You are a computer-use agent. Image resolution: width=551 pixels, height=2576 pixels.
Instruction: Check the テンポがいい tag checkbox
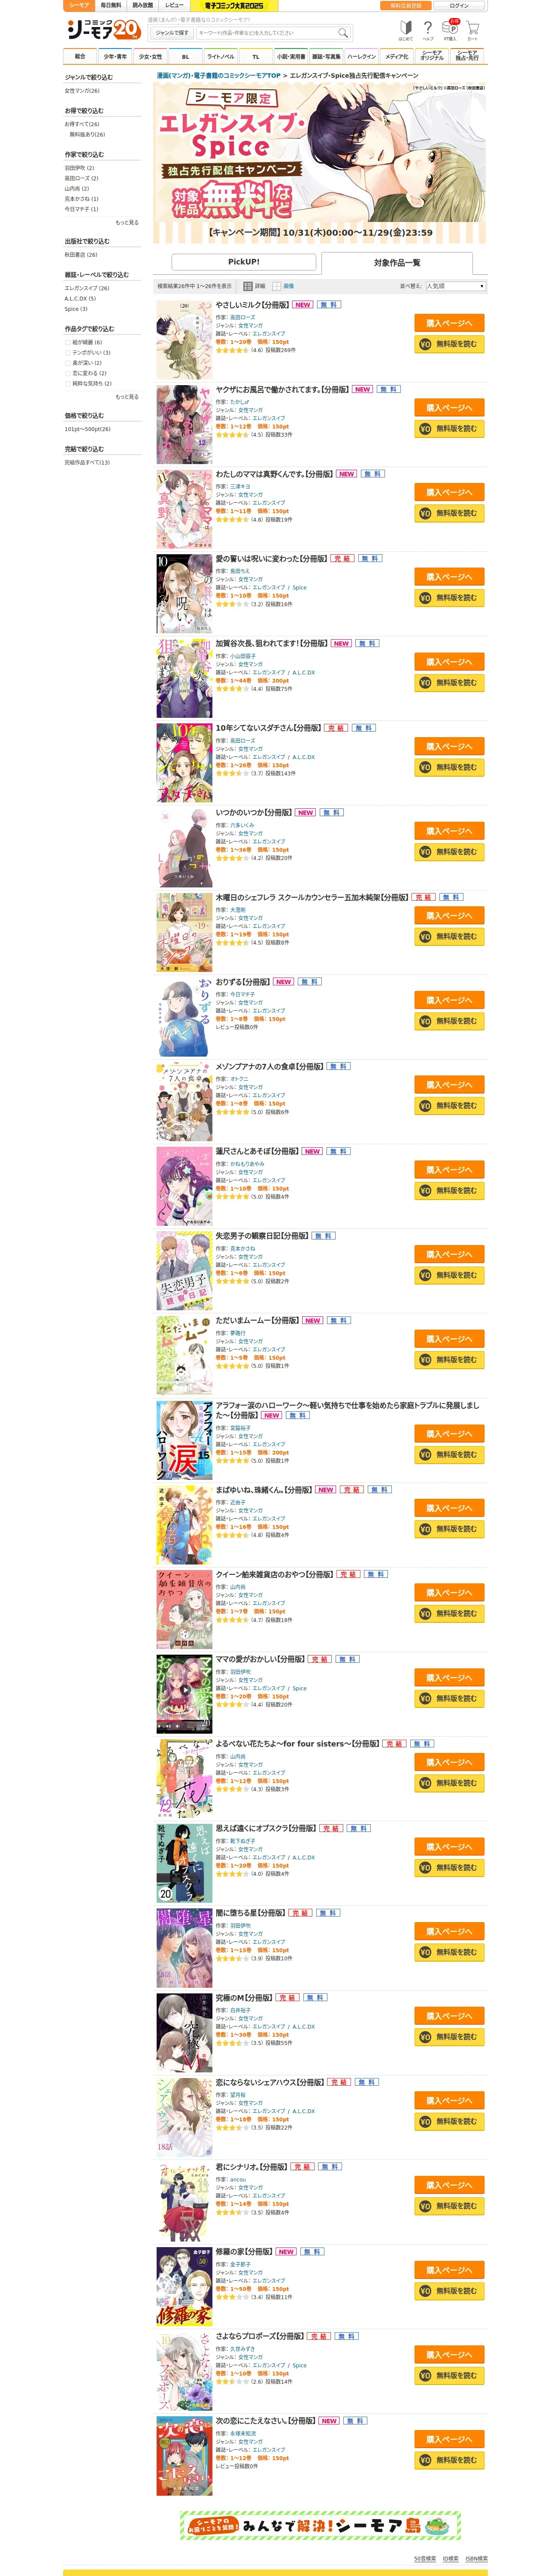point(68,352)
